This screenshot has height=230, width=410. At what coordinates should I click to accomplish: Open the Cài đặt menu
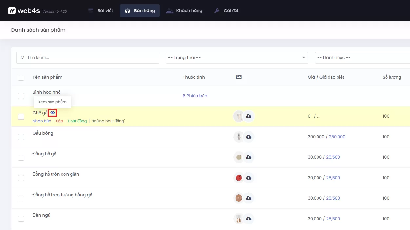tap(226, 11)
